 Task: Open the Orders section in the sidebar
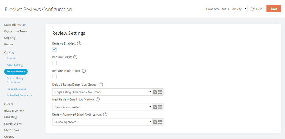[9, 104]
